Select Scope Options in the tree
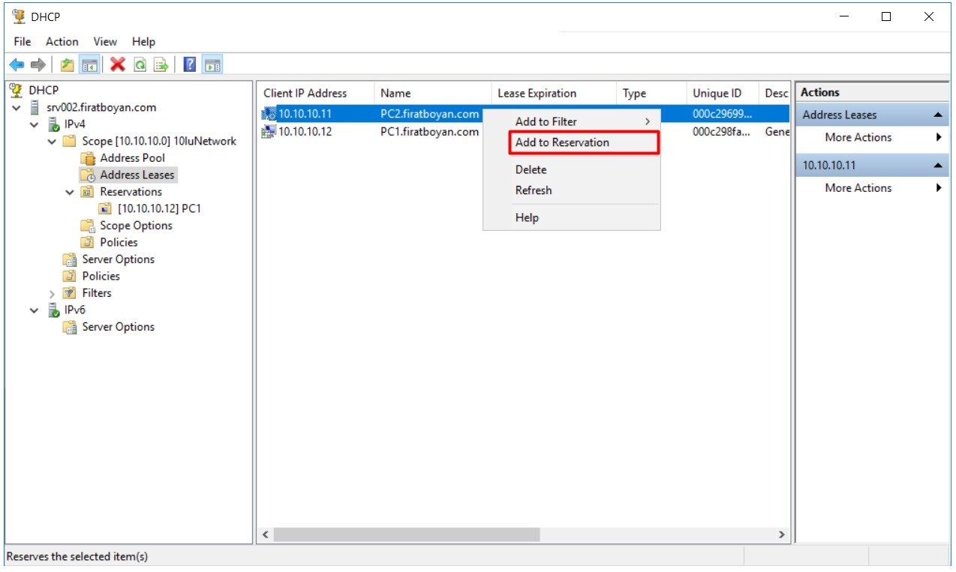Image resolution: width=956 pixels, height=572 pixels. [136, 226]
